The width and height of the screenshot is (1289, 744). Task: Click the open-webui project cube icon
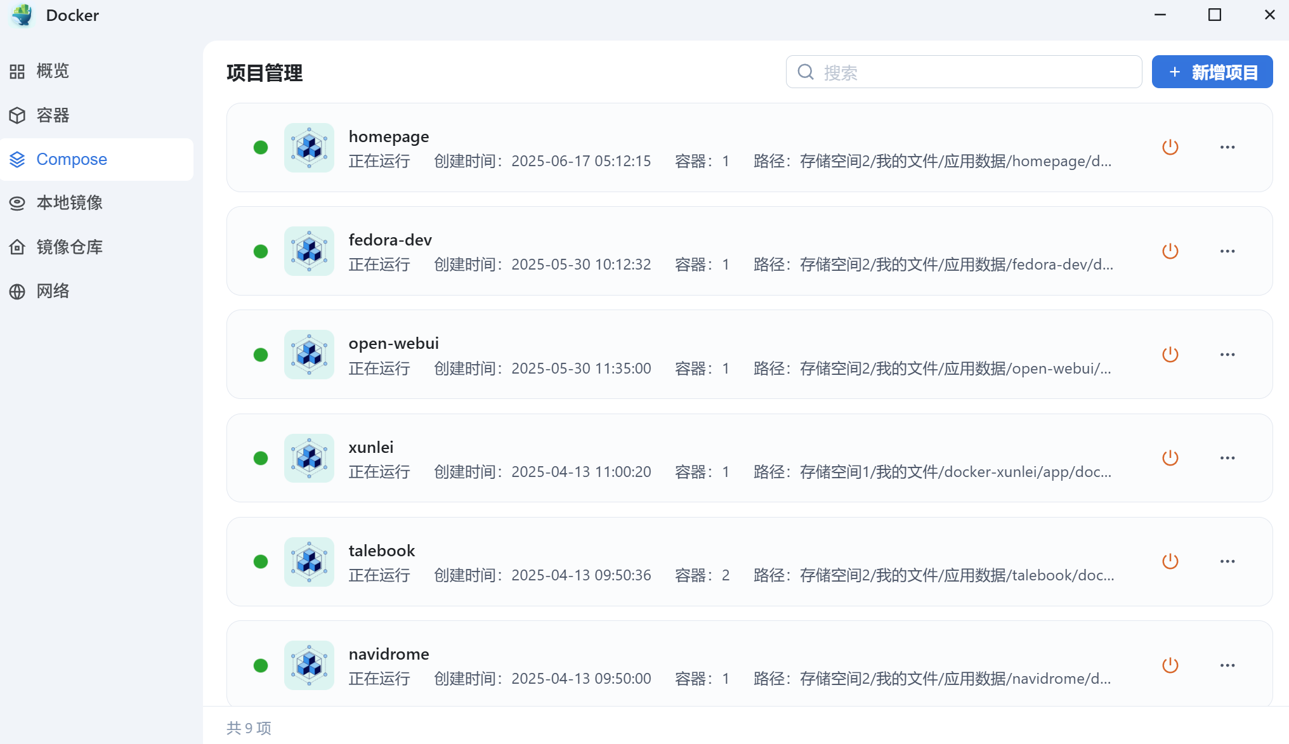pyautogui.click(x=309, y=355)
